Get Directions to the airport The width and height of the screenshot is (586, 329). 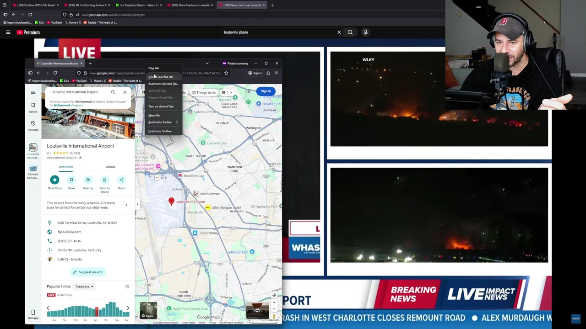54,182
